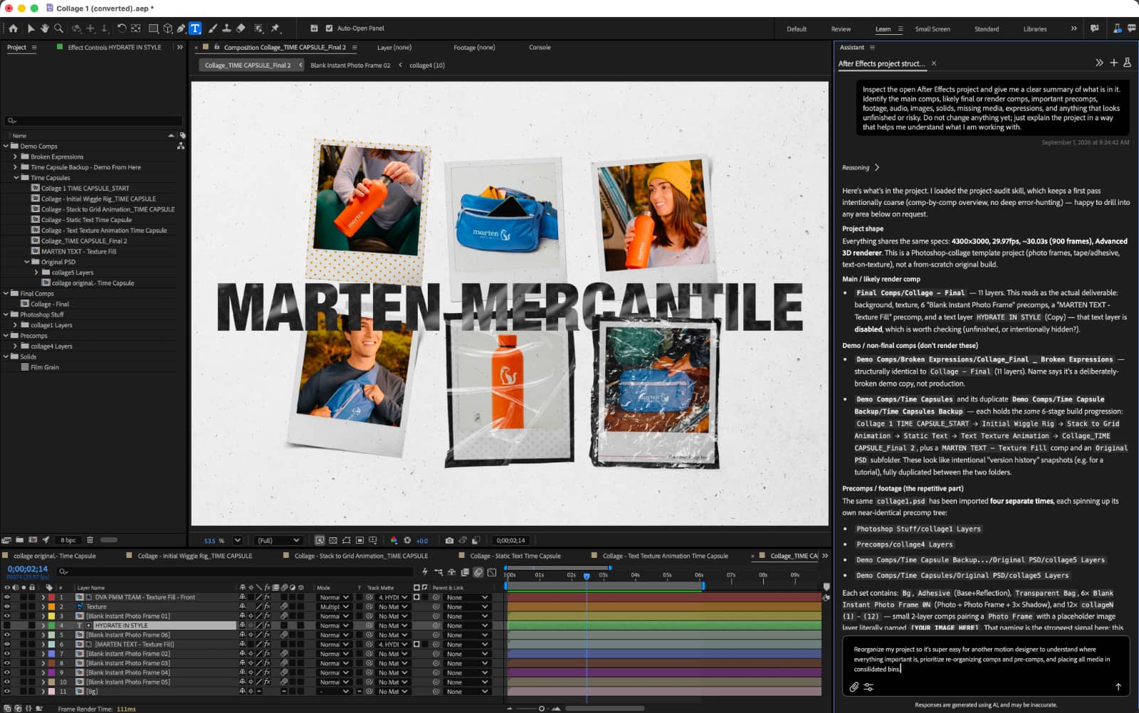The image size is (1139, 713).
Task: Select the Clone Stamp tool
Action: tap(226, 28)
